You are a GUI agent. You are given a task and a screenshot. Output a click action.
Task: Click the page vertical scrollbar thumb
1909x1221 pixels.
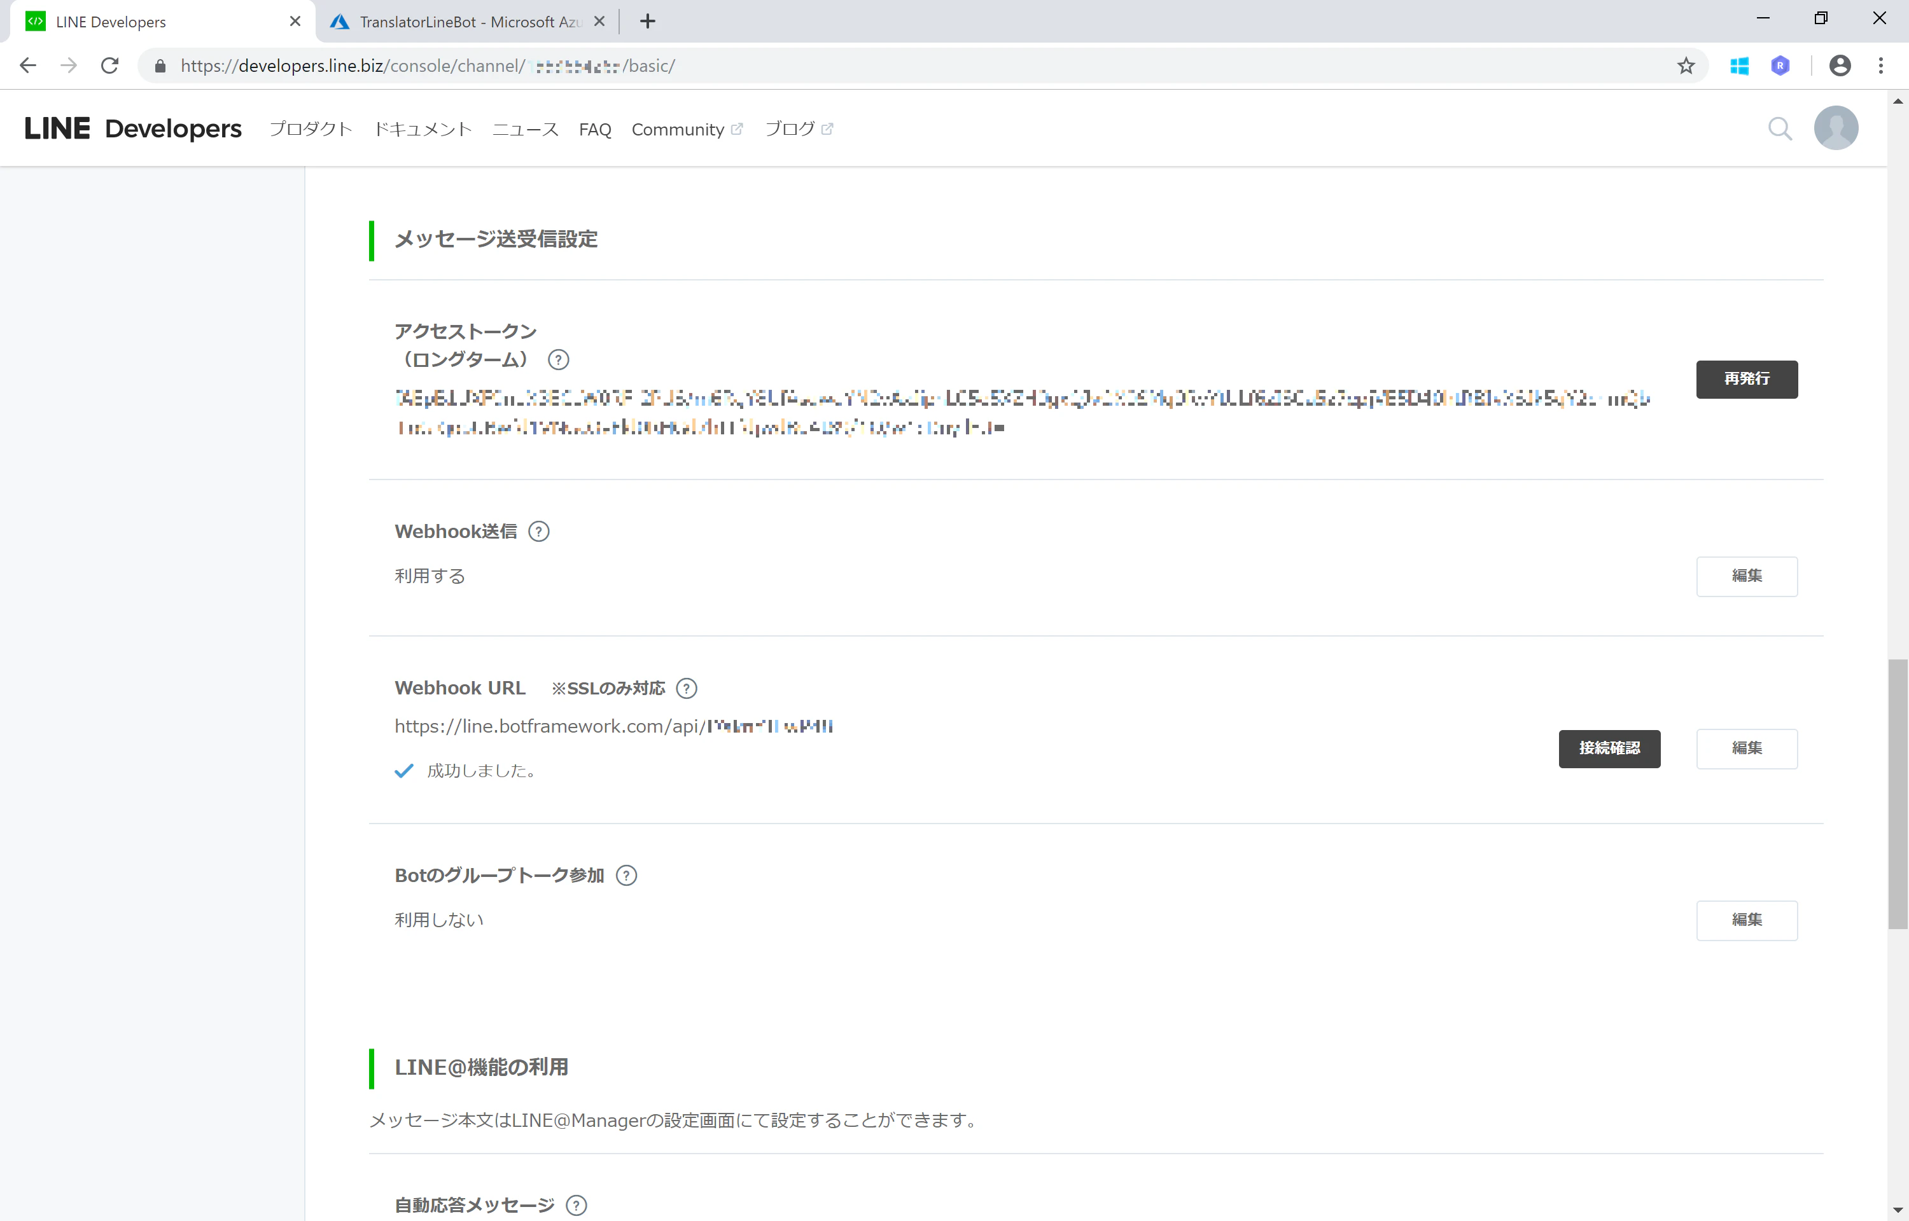[1897, 793]
